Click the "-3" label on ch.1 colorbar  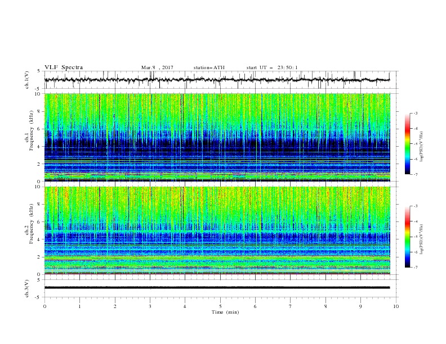click(415, 113)
